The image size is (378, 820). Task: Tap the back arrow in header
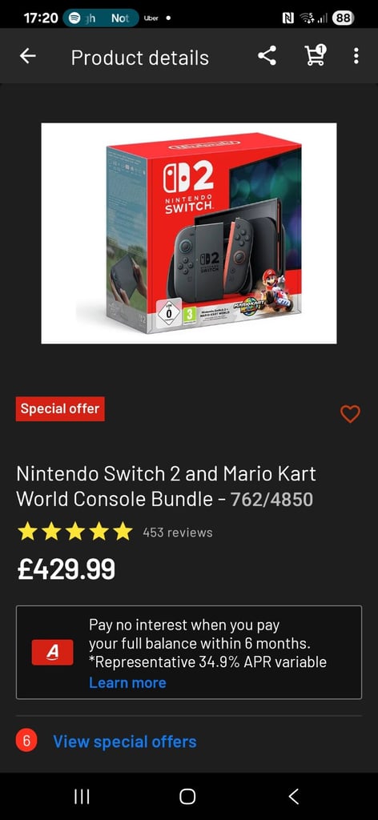tap(28, 56)
